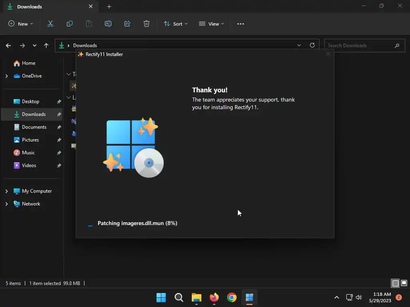Open the Windows Start button

(161, 297)
